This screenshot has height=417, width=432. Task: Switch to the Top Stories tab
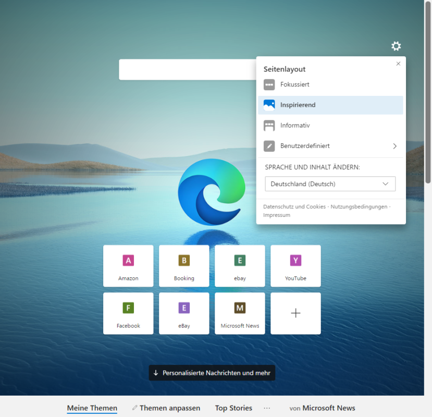click(233, 408)
